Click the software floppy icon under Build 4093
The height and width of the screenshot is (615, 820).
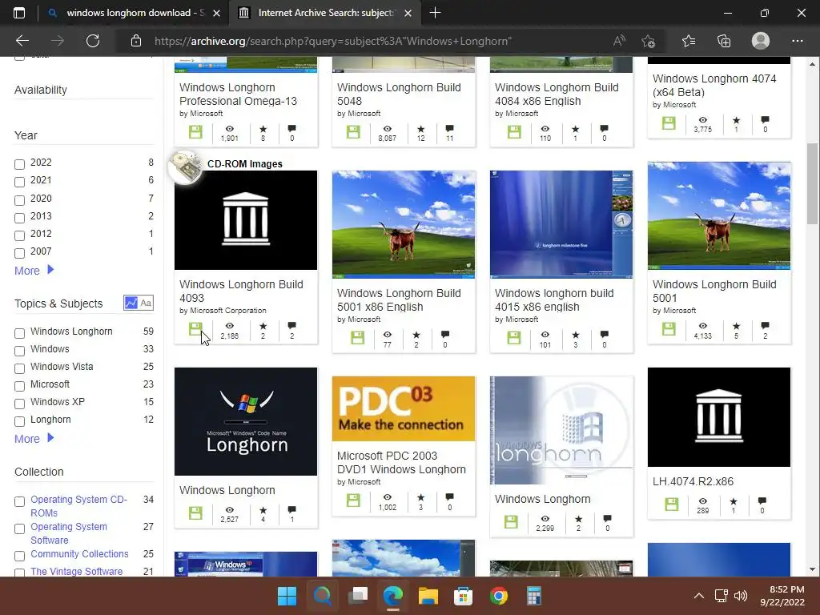pos(195,329)
